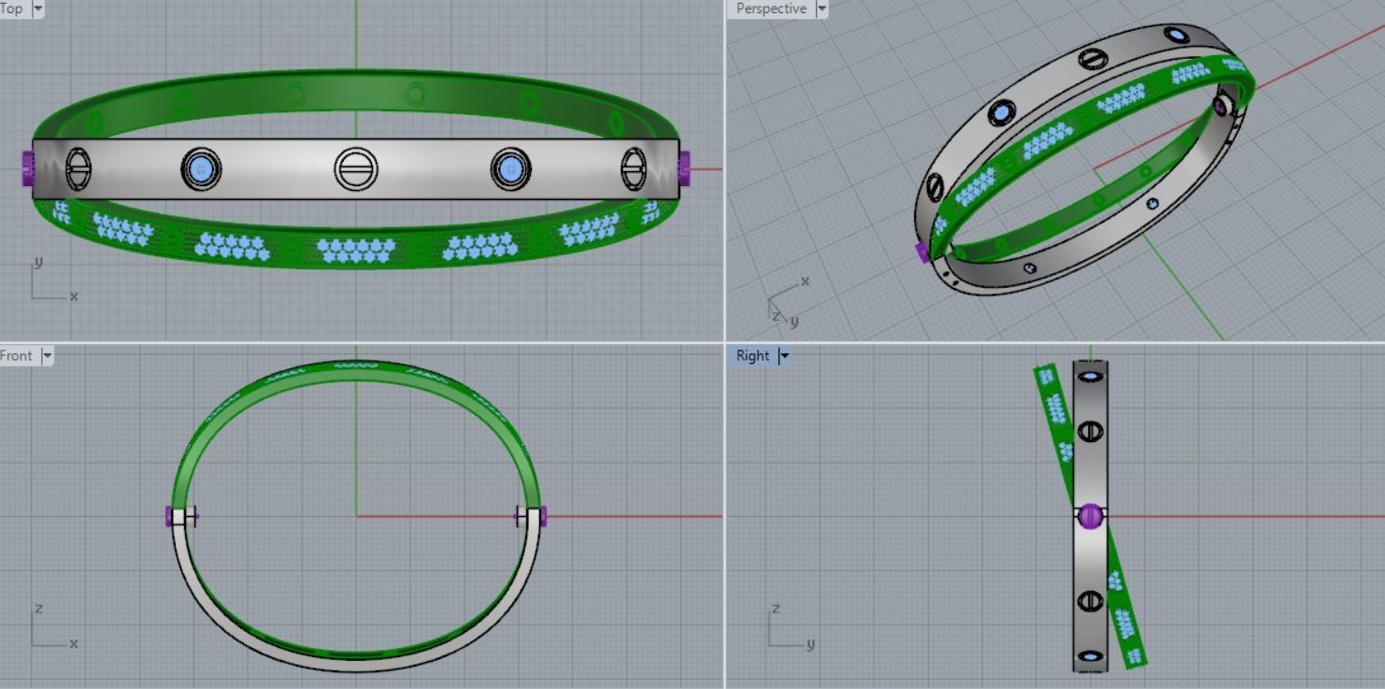The height and width of the screenshot is (689, 1385).
Task: Click center gem cluster on green band, Top view
Action: (x=357, y=250)
